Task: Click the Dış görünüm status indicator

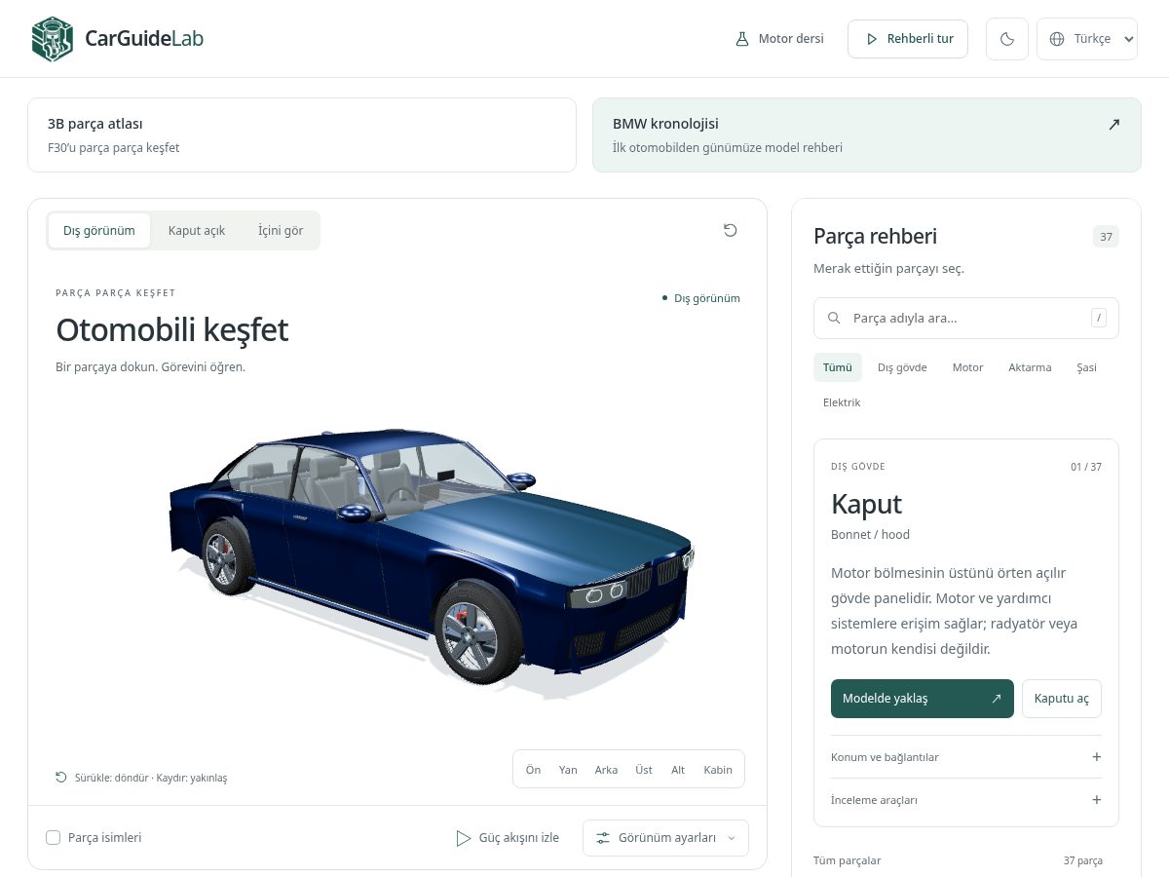Action: [x=700, y=298]
